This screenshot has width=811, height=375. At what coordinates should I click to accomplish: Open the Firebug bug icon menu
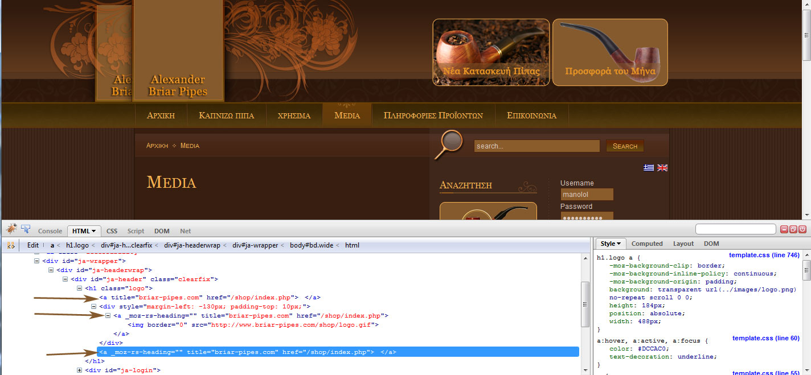pos(10,229)
